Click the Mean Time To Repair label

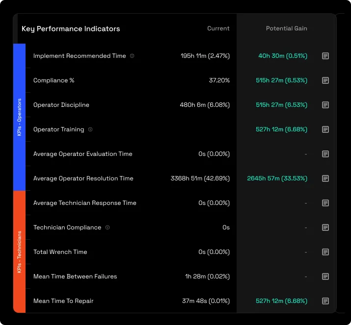[x=63, y=301]
